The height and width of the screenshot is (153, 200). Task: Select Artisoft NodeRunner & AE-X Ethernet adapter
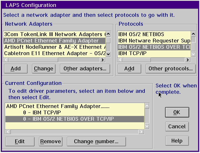pyautogui.click(x=55, y=47)
